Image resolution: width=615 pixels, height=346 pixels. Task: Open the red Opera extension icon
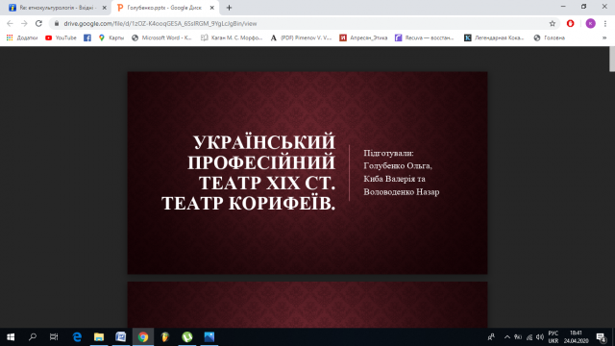(x=570, y=23)
